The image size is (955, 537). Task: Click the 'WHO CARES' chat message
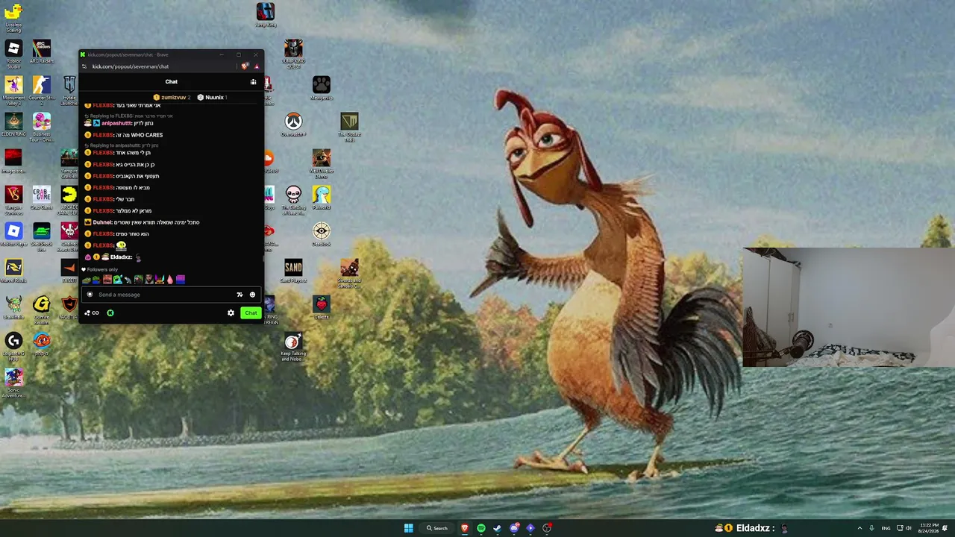point(147,135)
